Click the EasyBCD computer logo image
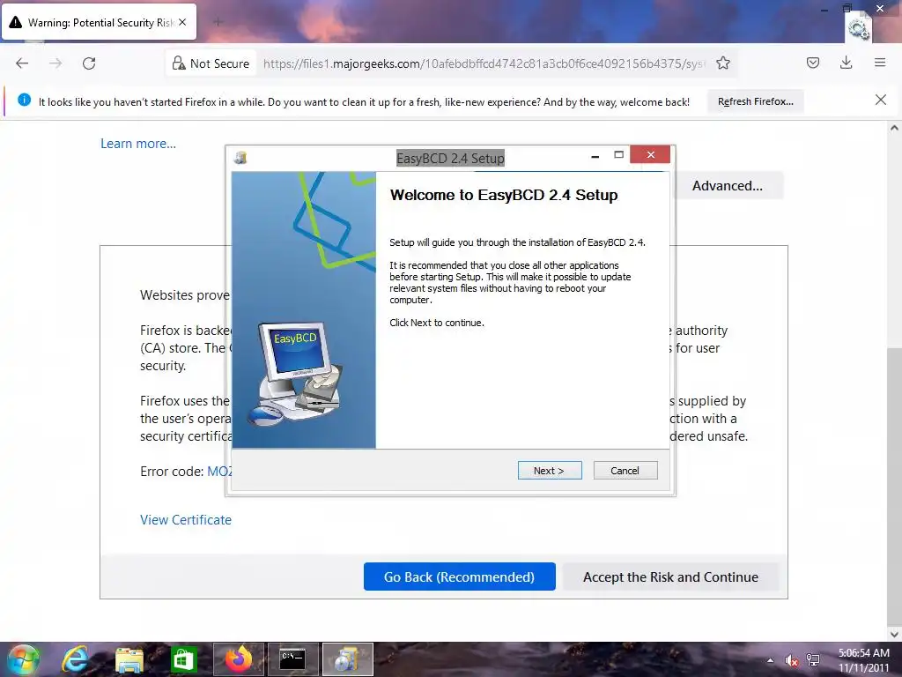Image resolution: width=902 pixels, height=677 pixels. [x=297, y=373]
